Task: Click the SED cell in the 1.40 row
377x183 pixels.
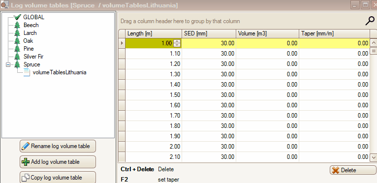Action: point(209,85)
